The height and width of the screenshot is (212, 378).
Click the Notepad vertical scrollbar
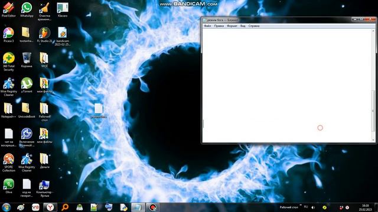coord(373,85)
